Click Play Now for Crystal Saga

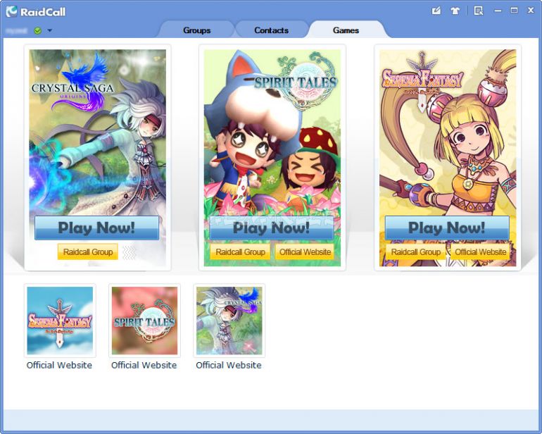pyautogui.click(x=97, y=228)
